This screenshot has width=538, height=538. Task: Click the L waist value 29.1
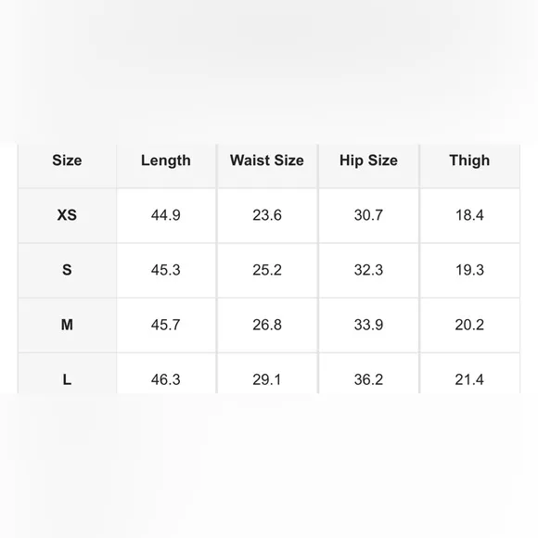(x=267, y=379)
